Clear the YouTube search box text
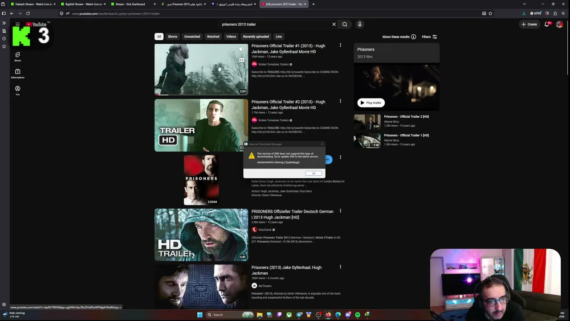 click(x=334, y=25)
